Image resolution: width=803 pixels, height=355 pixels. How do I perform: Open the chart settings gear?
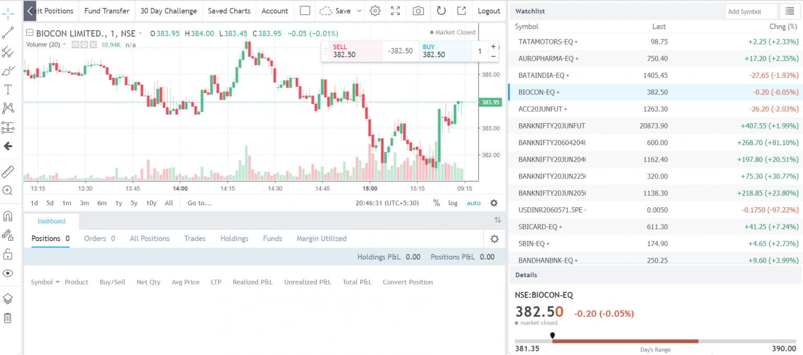(375, 10)
